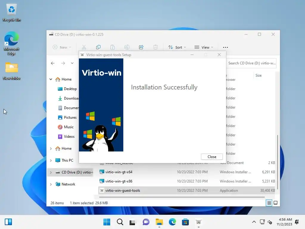Click the muted volume icon in system tray
The width and height of the screenshot is (305, 229).
270,222
